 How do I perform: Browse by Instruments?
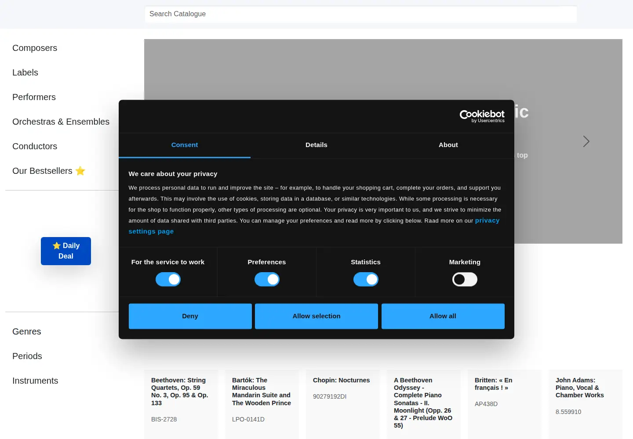[35, 381]
